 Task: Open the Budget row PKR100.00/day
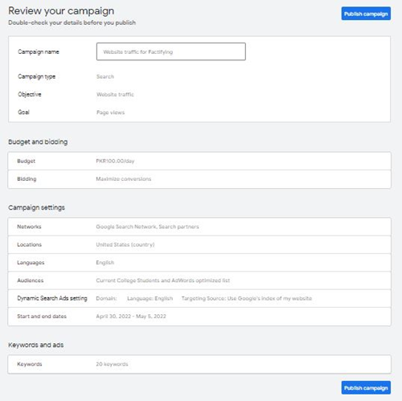coord(199,161)
